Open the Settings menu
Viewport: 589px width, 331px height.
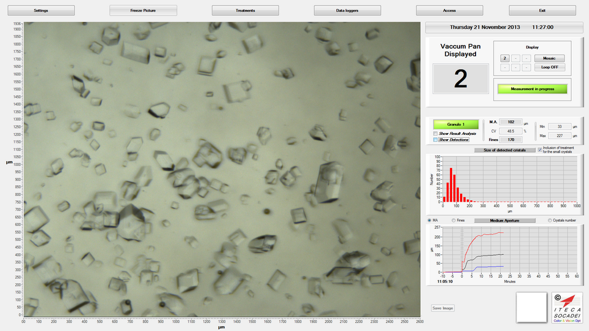tap(41, 10)
